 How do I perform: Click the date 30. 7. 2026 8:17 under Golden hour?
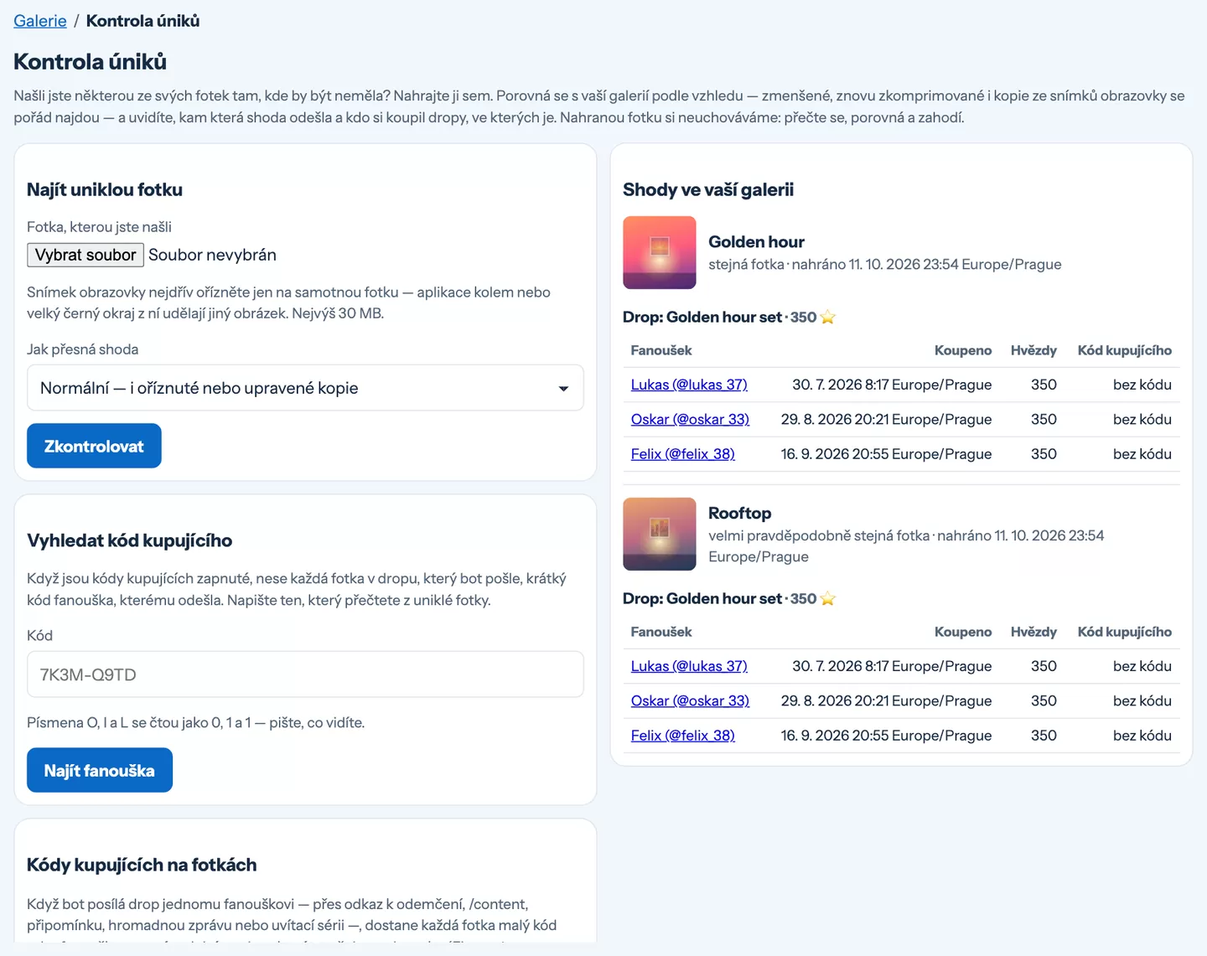892,385
